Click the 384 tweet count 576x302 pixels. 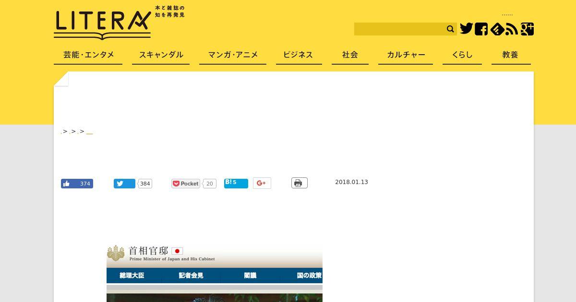[x=145, y=184]
